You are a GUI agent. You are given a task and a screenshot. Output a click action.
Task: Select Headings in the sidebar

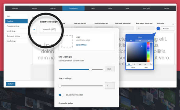click(x=16, y=21)
